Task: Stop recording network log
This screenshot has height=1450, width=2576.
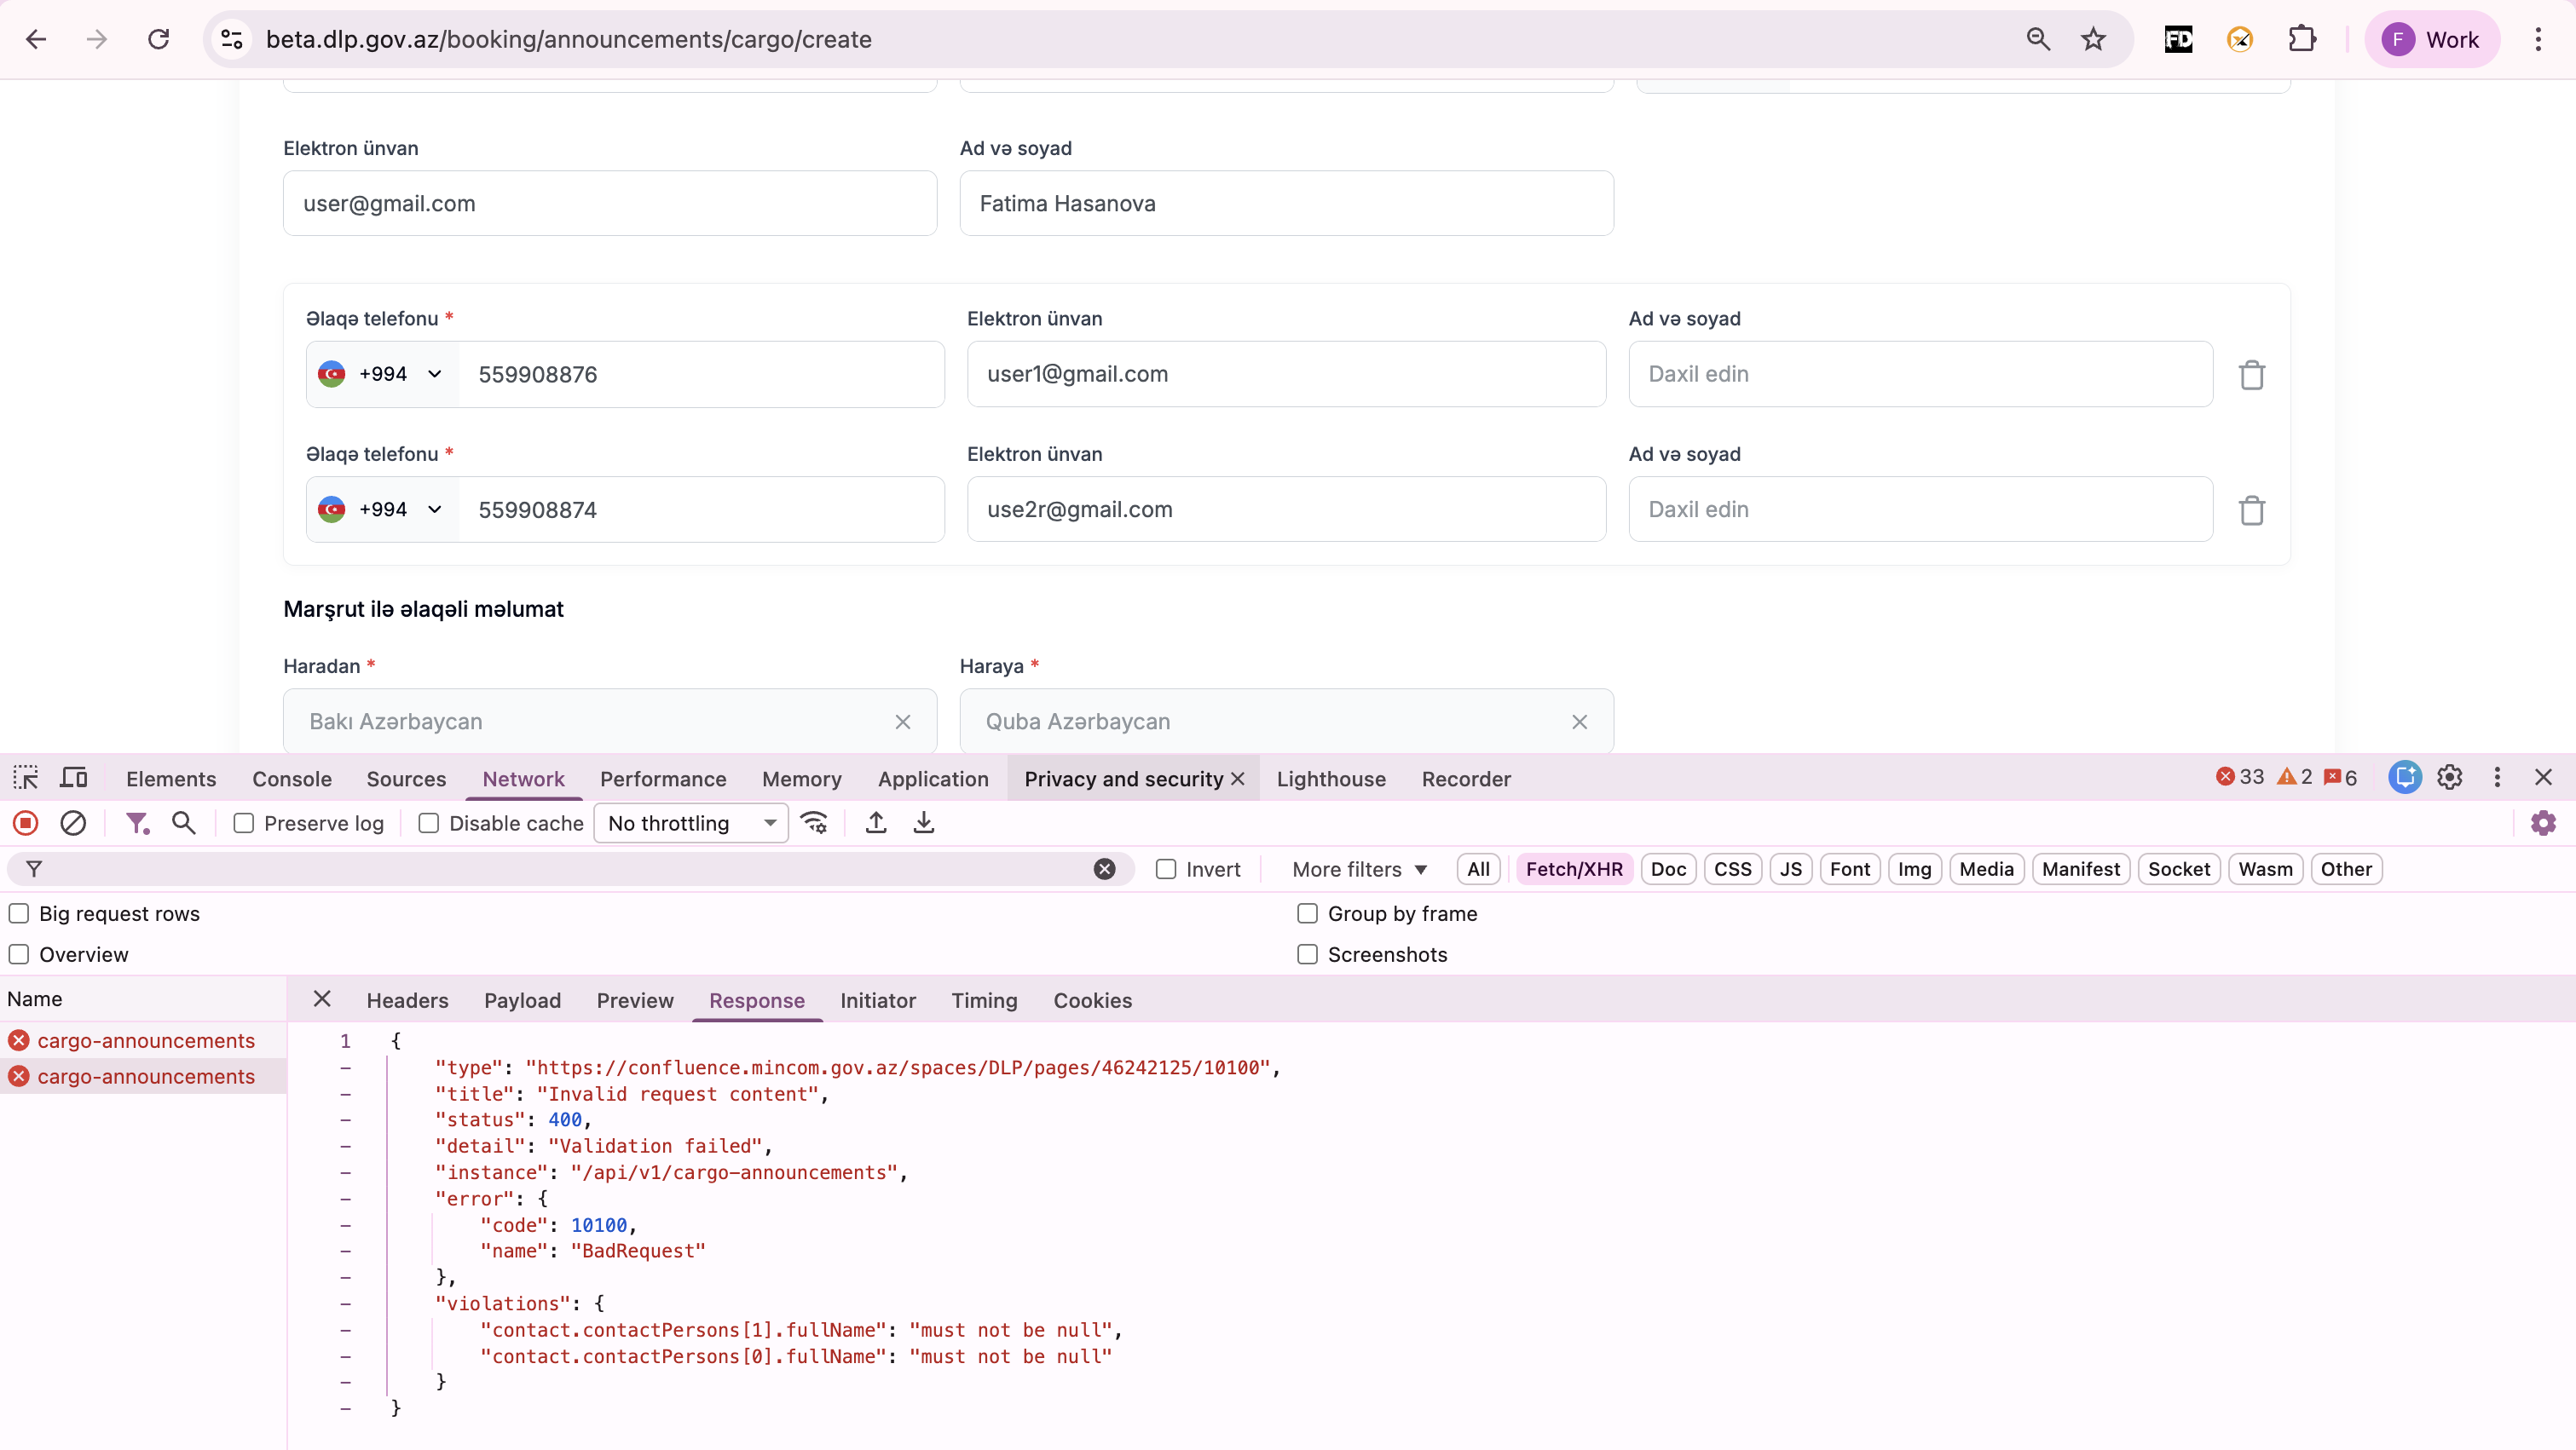Action: [26, 824]
